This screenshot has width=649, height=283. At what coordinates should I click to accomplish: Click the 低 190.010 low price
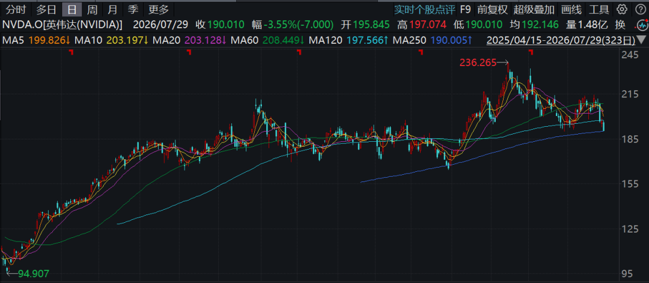[x=478, y=25]
